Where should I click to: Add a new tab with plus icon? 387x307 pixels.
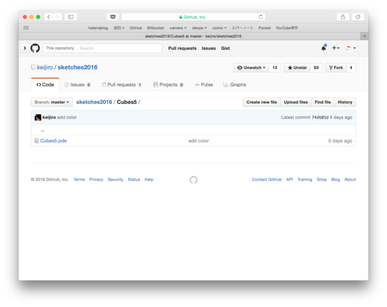[x=364, y=36]
